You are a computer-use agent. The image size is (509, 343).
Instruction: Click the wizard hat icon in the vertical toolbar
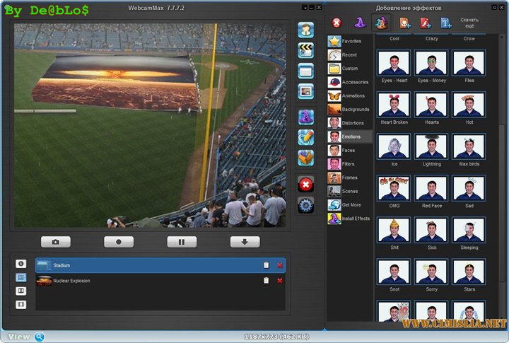pos(305,116)
